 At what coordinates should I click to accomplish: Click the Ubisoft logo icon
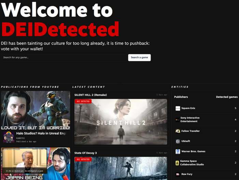coord(178,141)
